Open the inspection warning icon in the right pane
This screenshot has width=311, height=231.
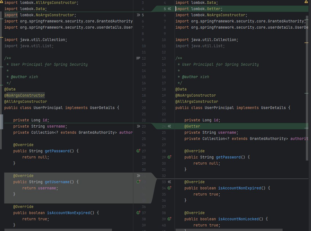pos(306,2)
